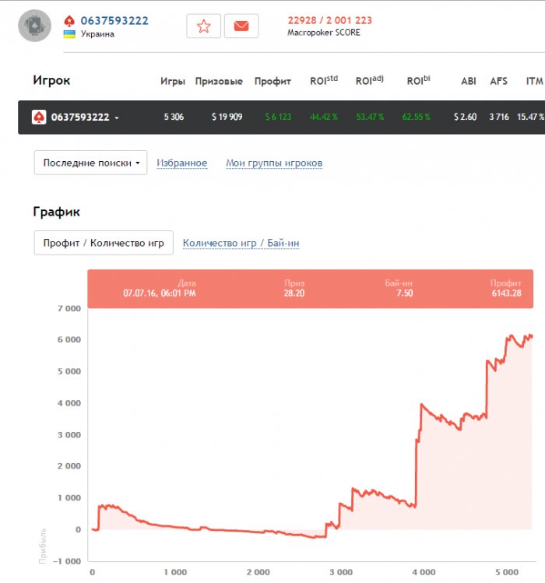Screen dimensions: 545x583
Task: Click the 44.42 % ROI value
Action: pyautogui.click(x=324, y=117)
